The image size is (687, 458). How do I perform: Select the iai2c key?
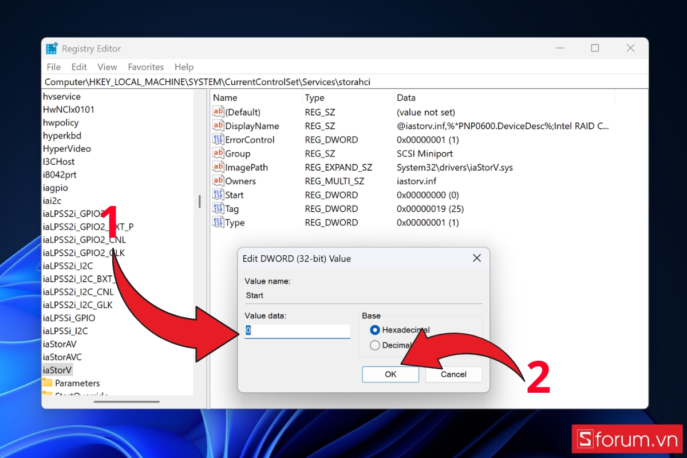[x=52, y=200]
